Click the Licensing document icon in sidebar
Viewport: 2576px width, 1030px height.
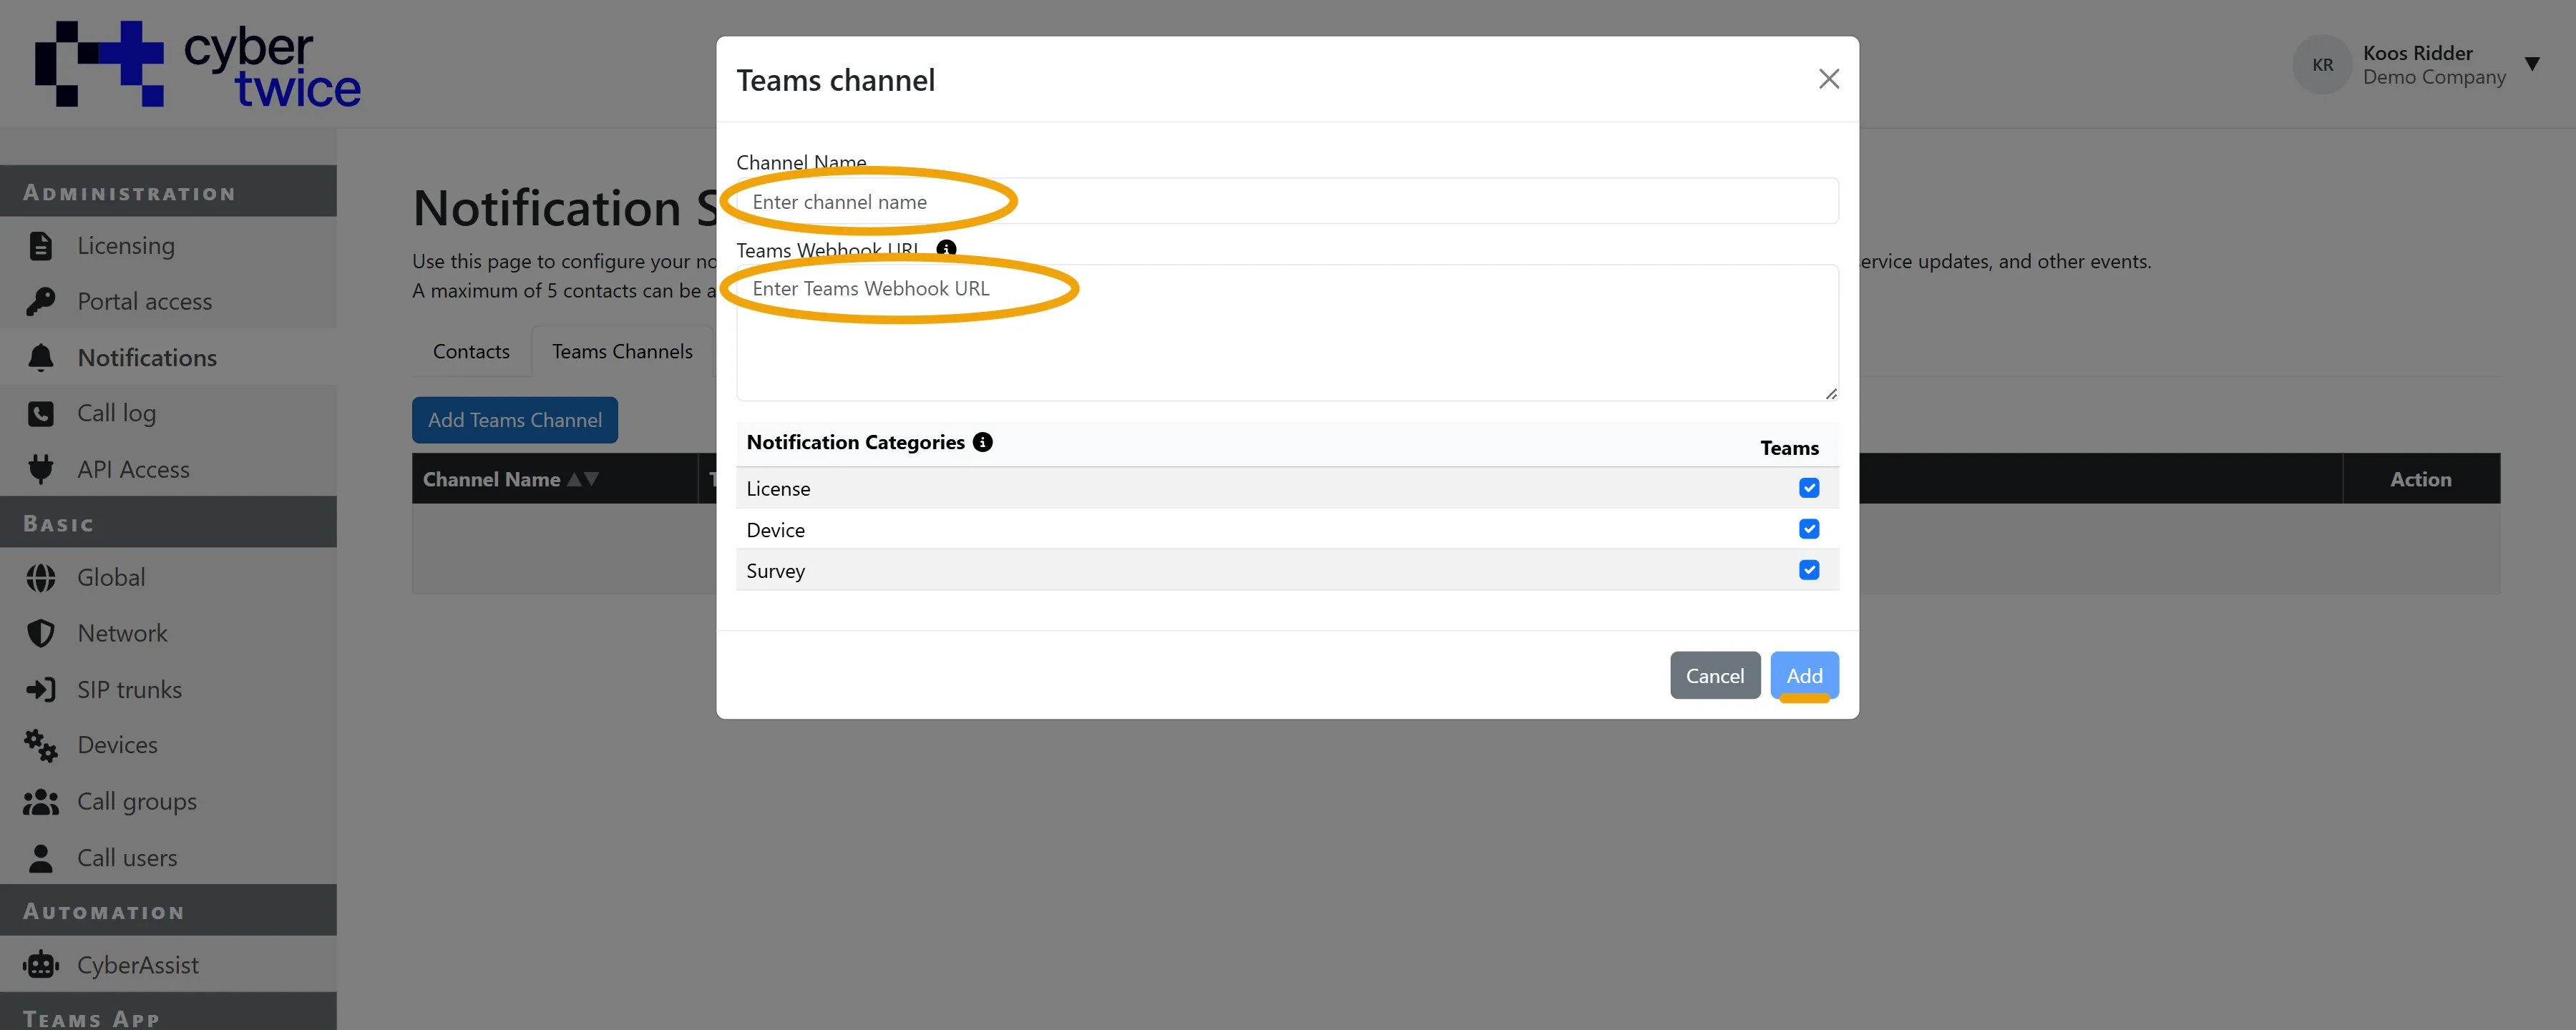coord(41,246)
